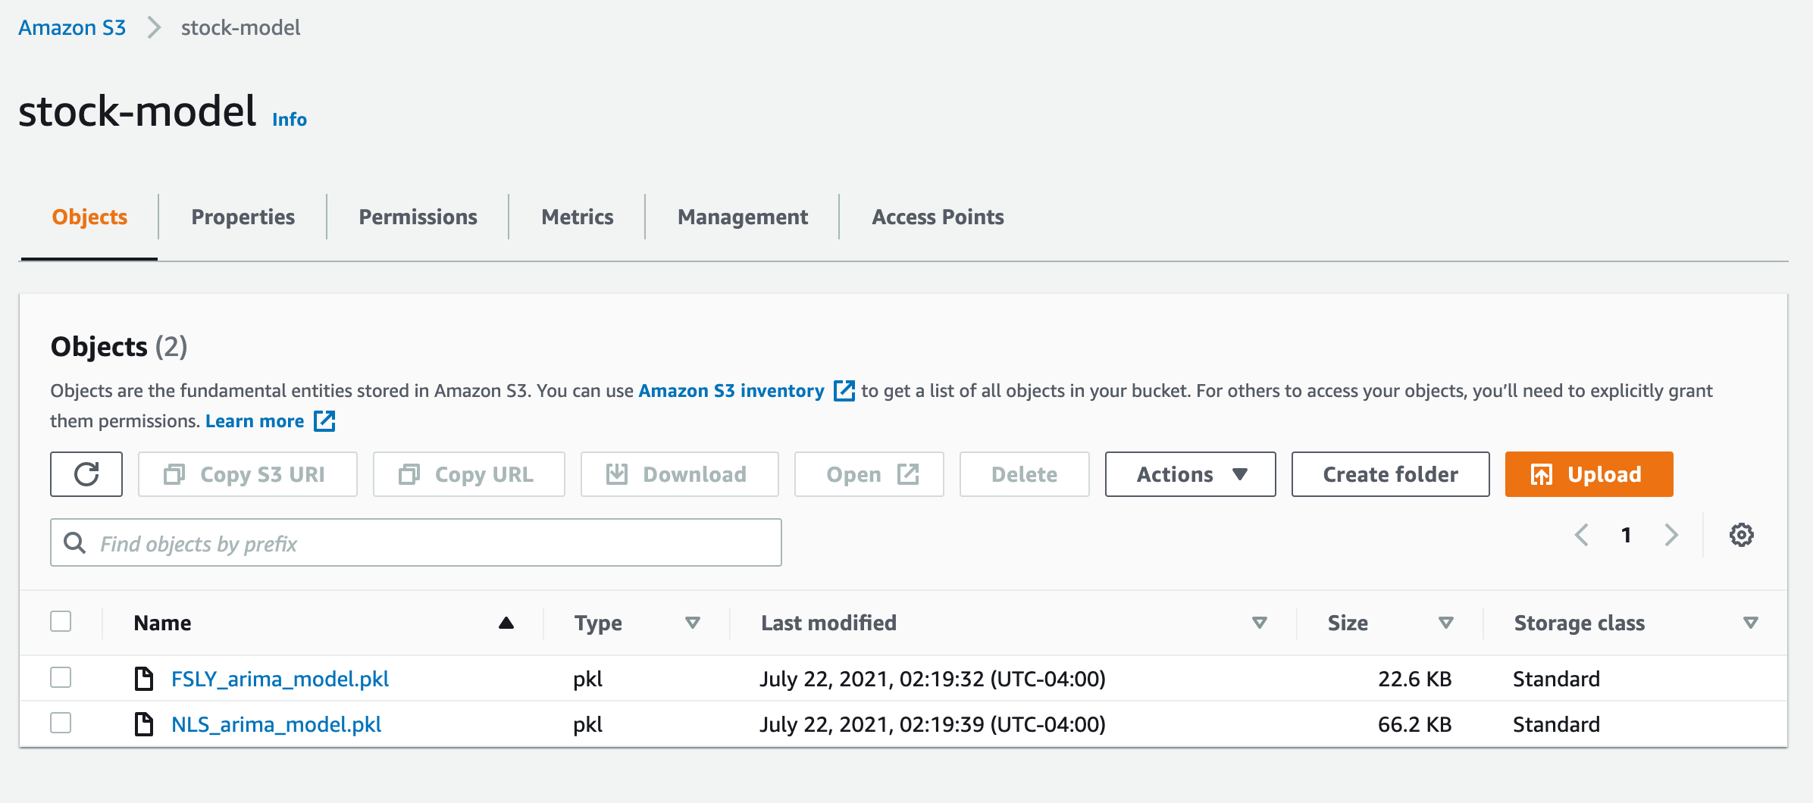Click the search magnifier icon
The width and height of the screenshot is (1813, 803).
[x=74, y=542]
